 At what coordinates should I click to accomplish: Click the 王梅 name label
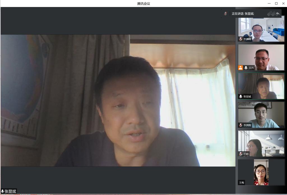242,183
